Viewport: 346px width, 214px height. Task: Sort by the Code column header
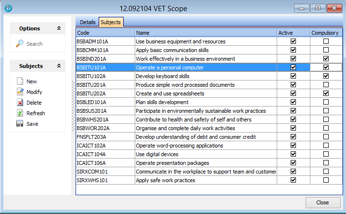click(x=105, y=33)
